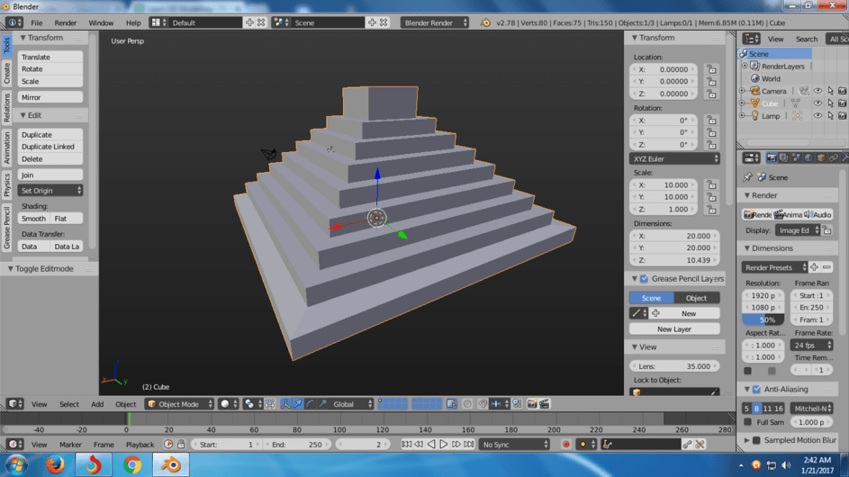Viewport: 849px width, 477px height.
Task: Click the Blender info editor icon
Action: (x=14, y=22)
